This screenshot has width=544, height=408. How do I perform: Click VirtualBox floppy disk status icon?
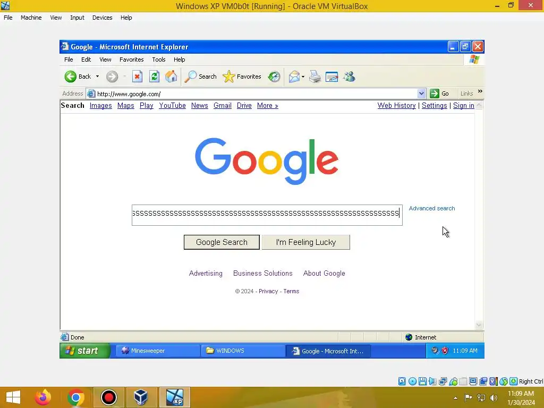(x=422, y=381)
